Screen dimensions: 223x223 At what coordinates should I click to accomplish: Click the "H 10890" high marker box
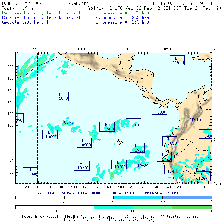point(30,172)
